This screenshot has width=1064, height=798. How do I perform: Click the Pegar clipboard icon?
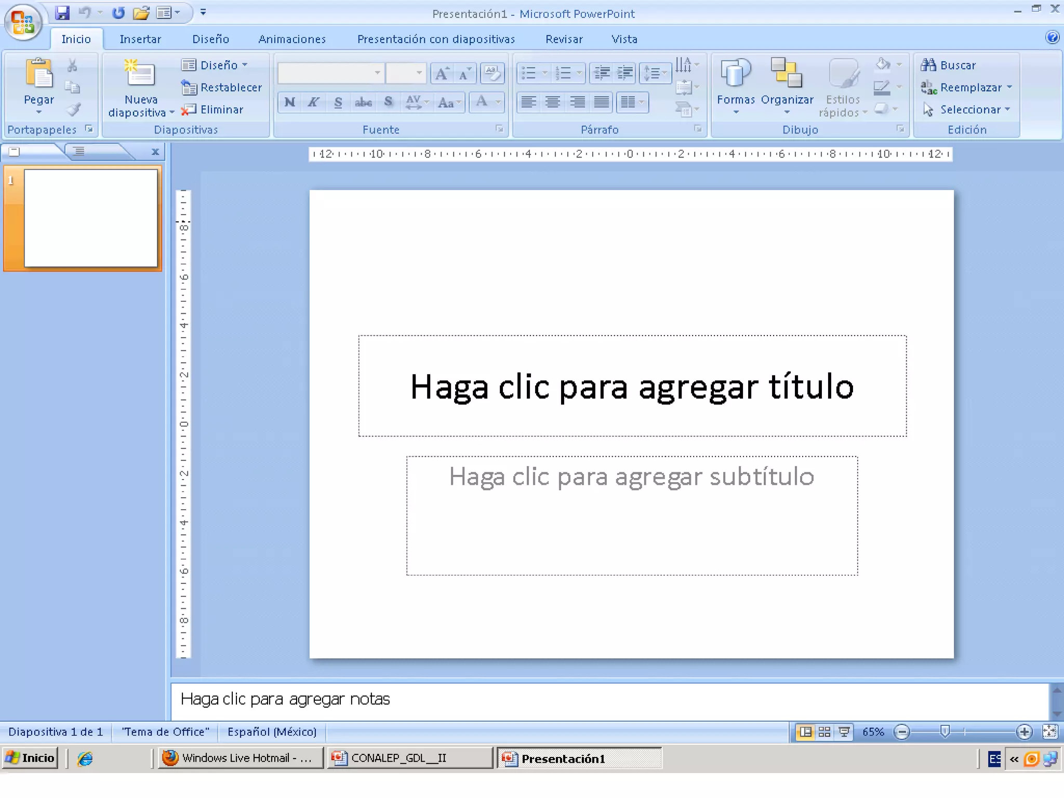39,73
